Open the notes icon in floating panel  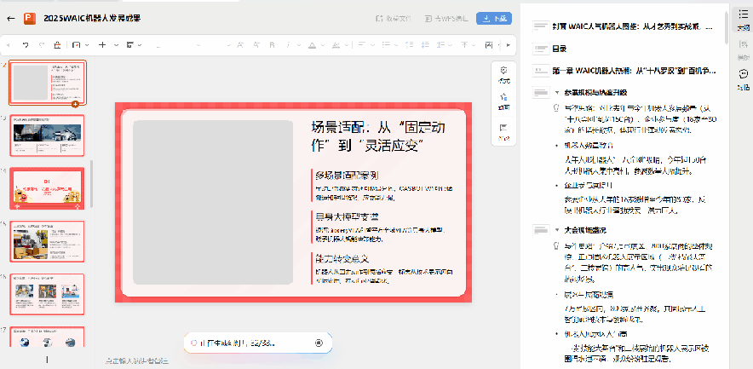(503, 132)
